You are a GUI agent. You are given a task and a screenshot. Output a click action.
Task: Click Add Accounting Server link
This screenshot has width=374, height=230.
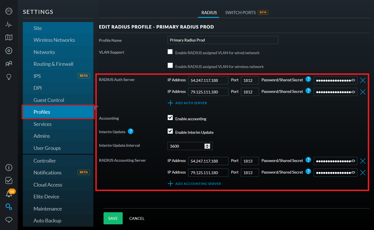coord(194,184)
